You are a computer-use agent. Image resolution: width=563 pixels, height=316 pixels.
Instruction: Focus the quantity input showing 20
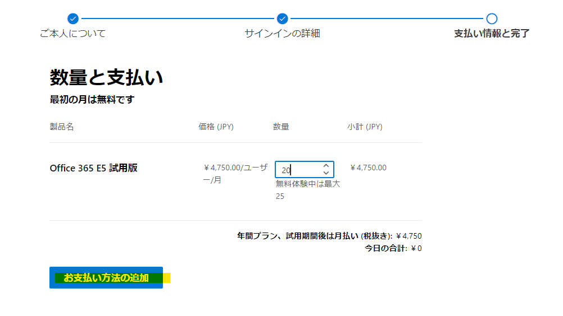[x=305, y=170]
